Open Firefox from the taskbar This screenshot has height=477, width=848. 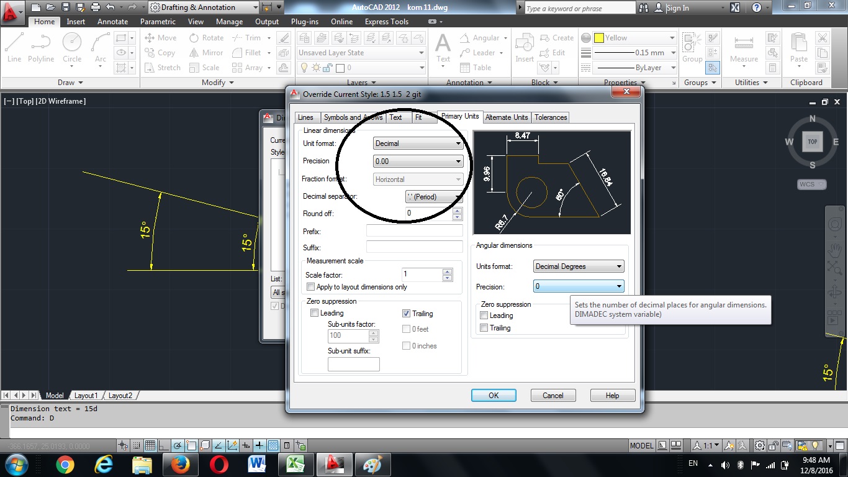(180, 465)
